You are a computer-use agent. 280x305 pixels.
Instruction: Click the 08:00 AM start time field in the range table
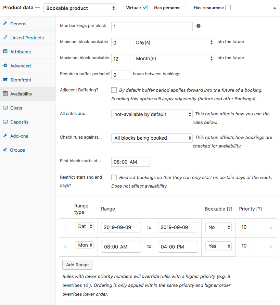point(121,247)
